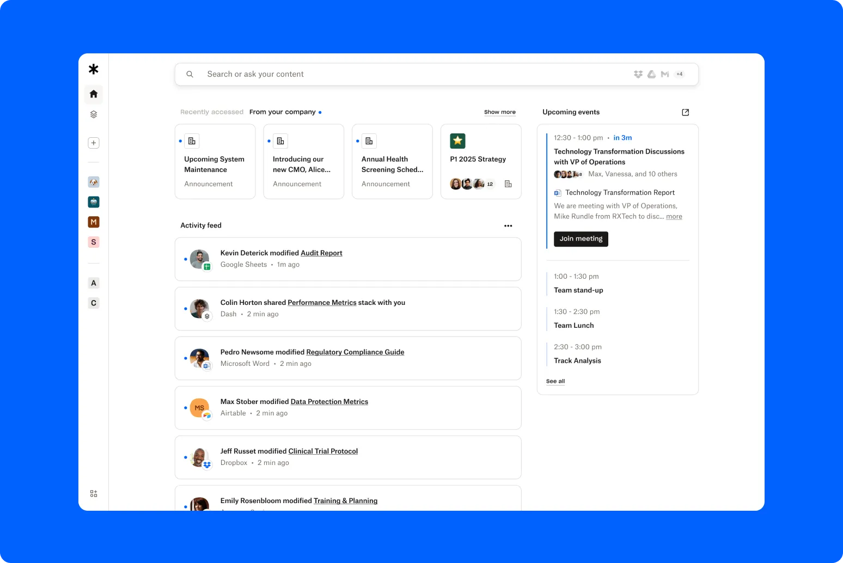Open Technology Transformation Discussions event title
The height and width of the screenshot is (563, 843).
[x=619, y=157]
